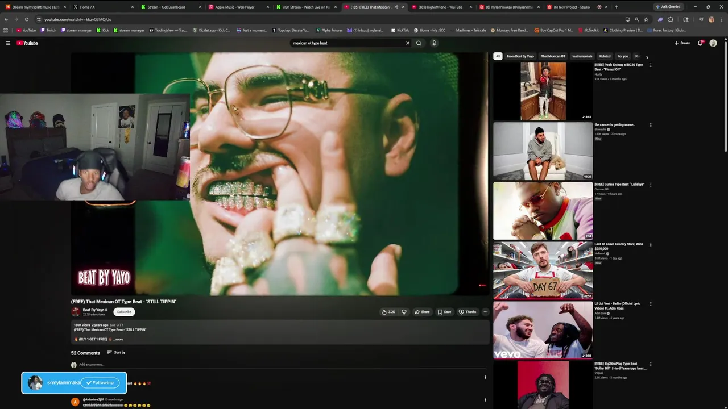Open the MrBeast DAY 67 thumbnail
Viewport: 728px width, 409px height.
coord(543,270)
